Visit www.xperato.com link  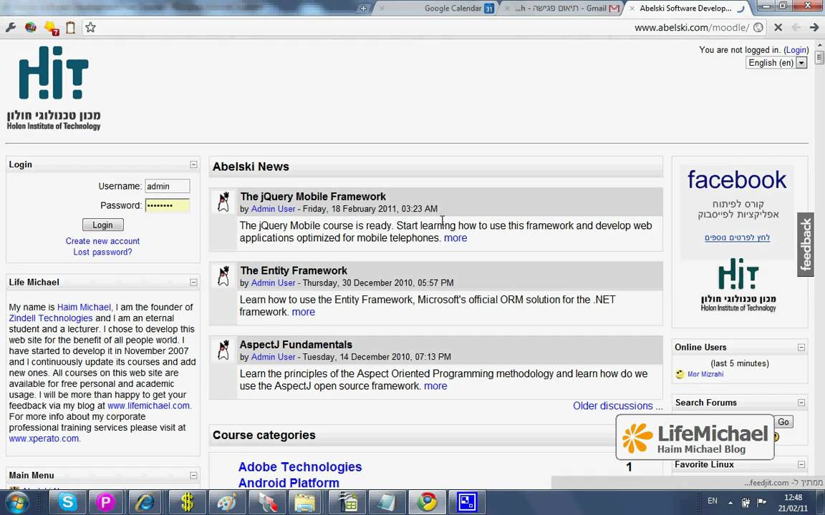(x=44, y=438)
